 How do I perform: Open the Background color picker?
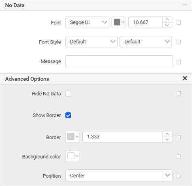pyautogui.click(x=73, y=156)
